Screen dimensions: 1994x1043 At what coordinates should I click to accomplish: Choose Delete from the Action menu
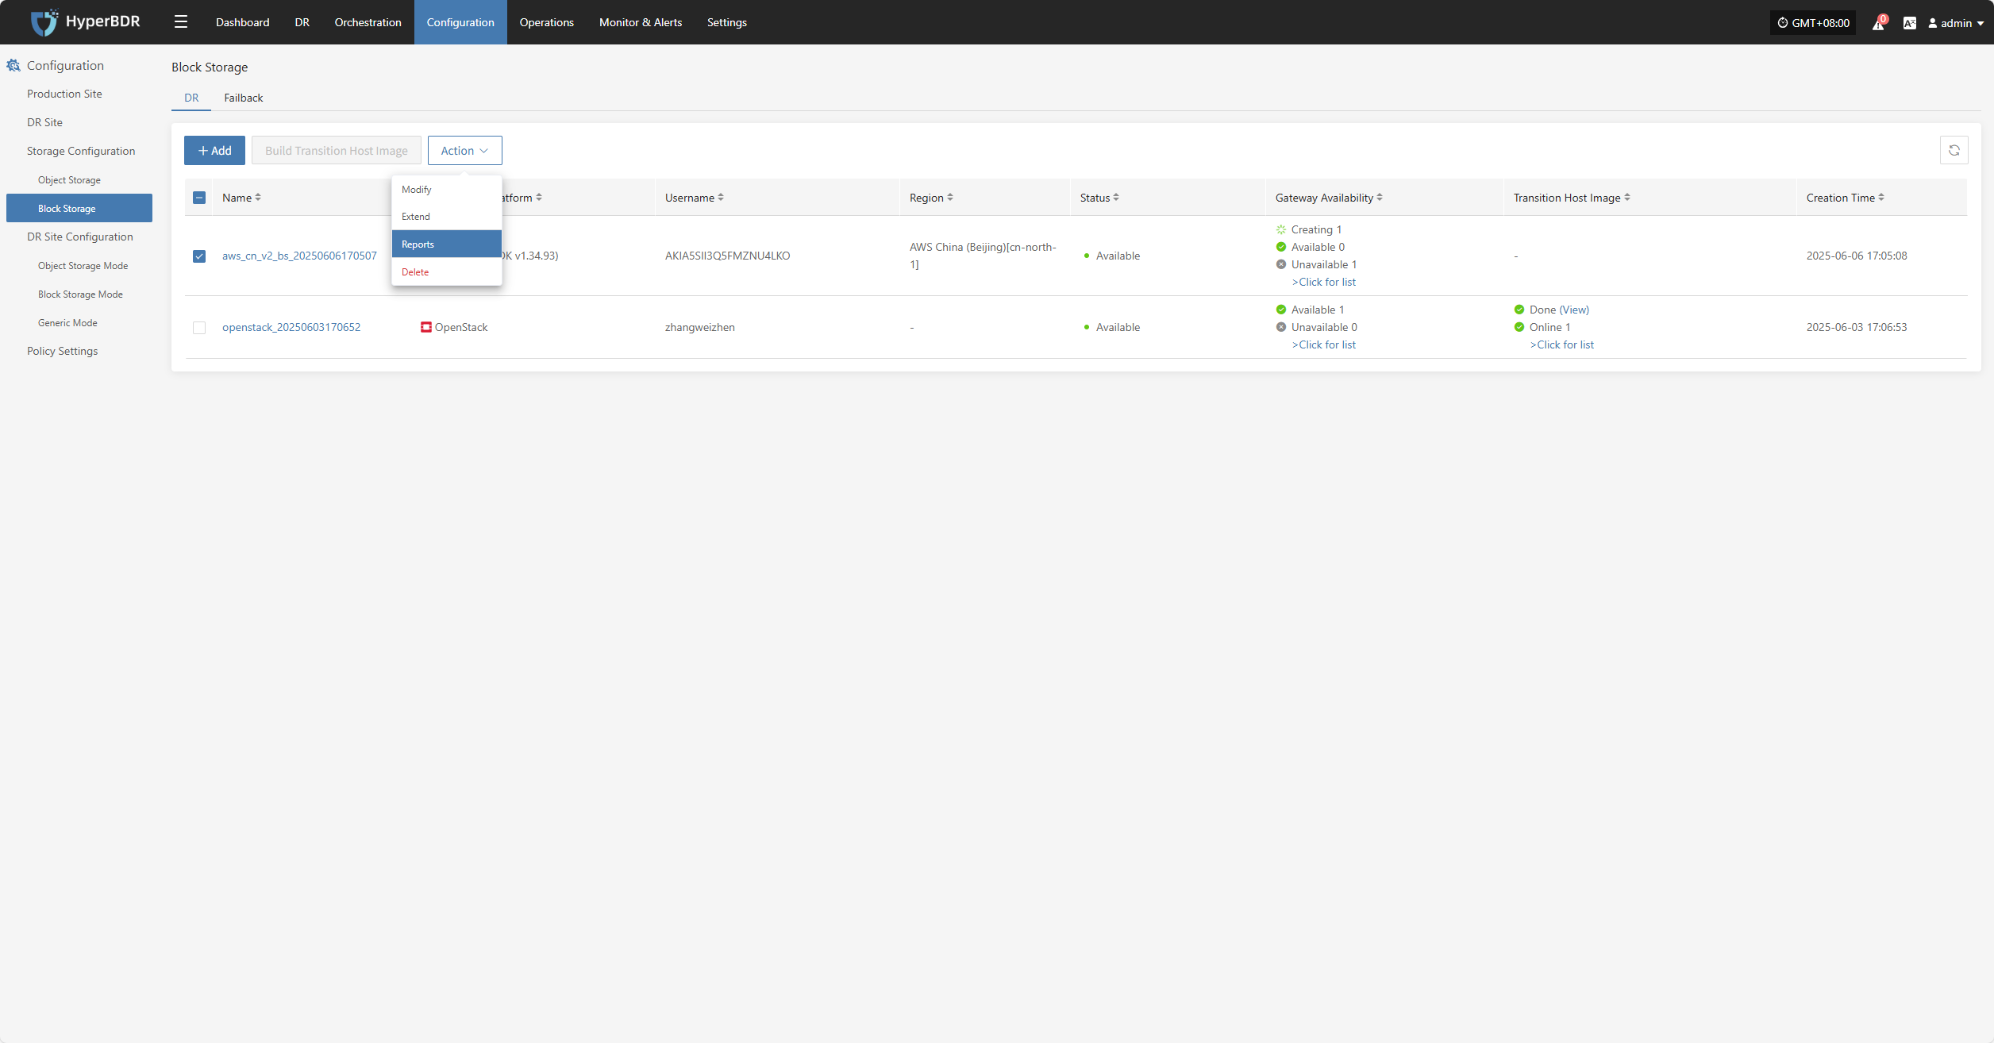[447, 272]
